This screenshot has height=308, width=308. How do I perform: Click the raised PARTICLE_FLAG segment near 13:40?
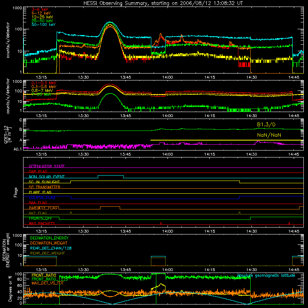110,207
